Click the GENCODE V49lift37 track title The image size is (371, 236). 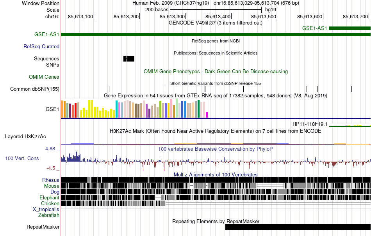216,23
